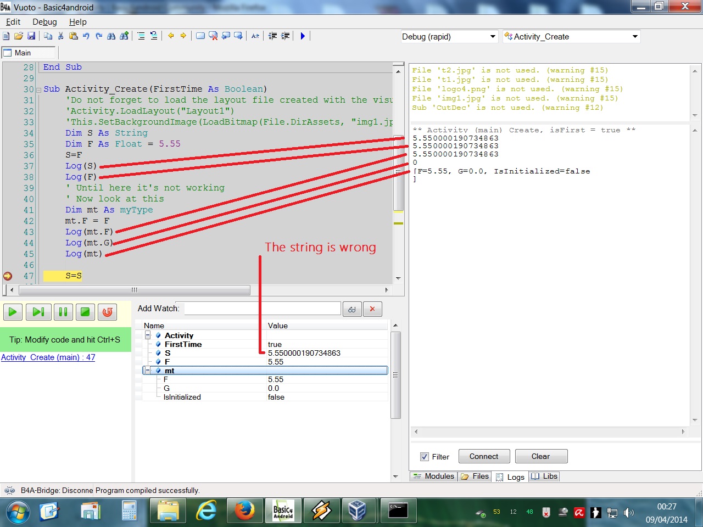Toggle the Filter checkbox in Logs

point(425,457)
